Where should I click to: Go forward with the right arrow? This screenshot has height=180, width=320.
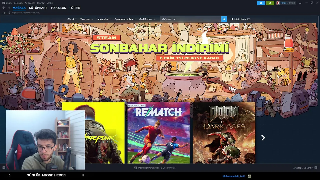click(x=9, y=8)
